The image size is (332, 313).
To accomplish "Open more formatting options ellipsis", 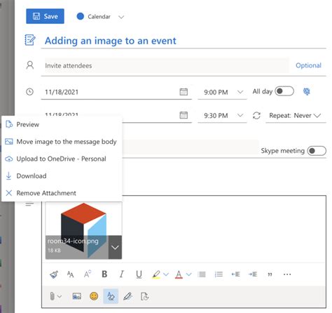I will pos(287,274).
